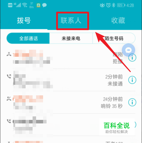Tap rejected call icon on first entry

(x=9, y=54)
